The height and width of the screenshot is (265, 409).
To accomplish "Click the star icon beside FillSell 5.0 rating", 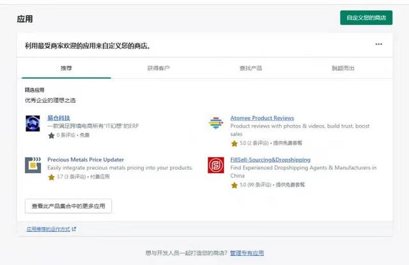I will coord(235,185).
